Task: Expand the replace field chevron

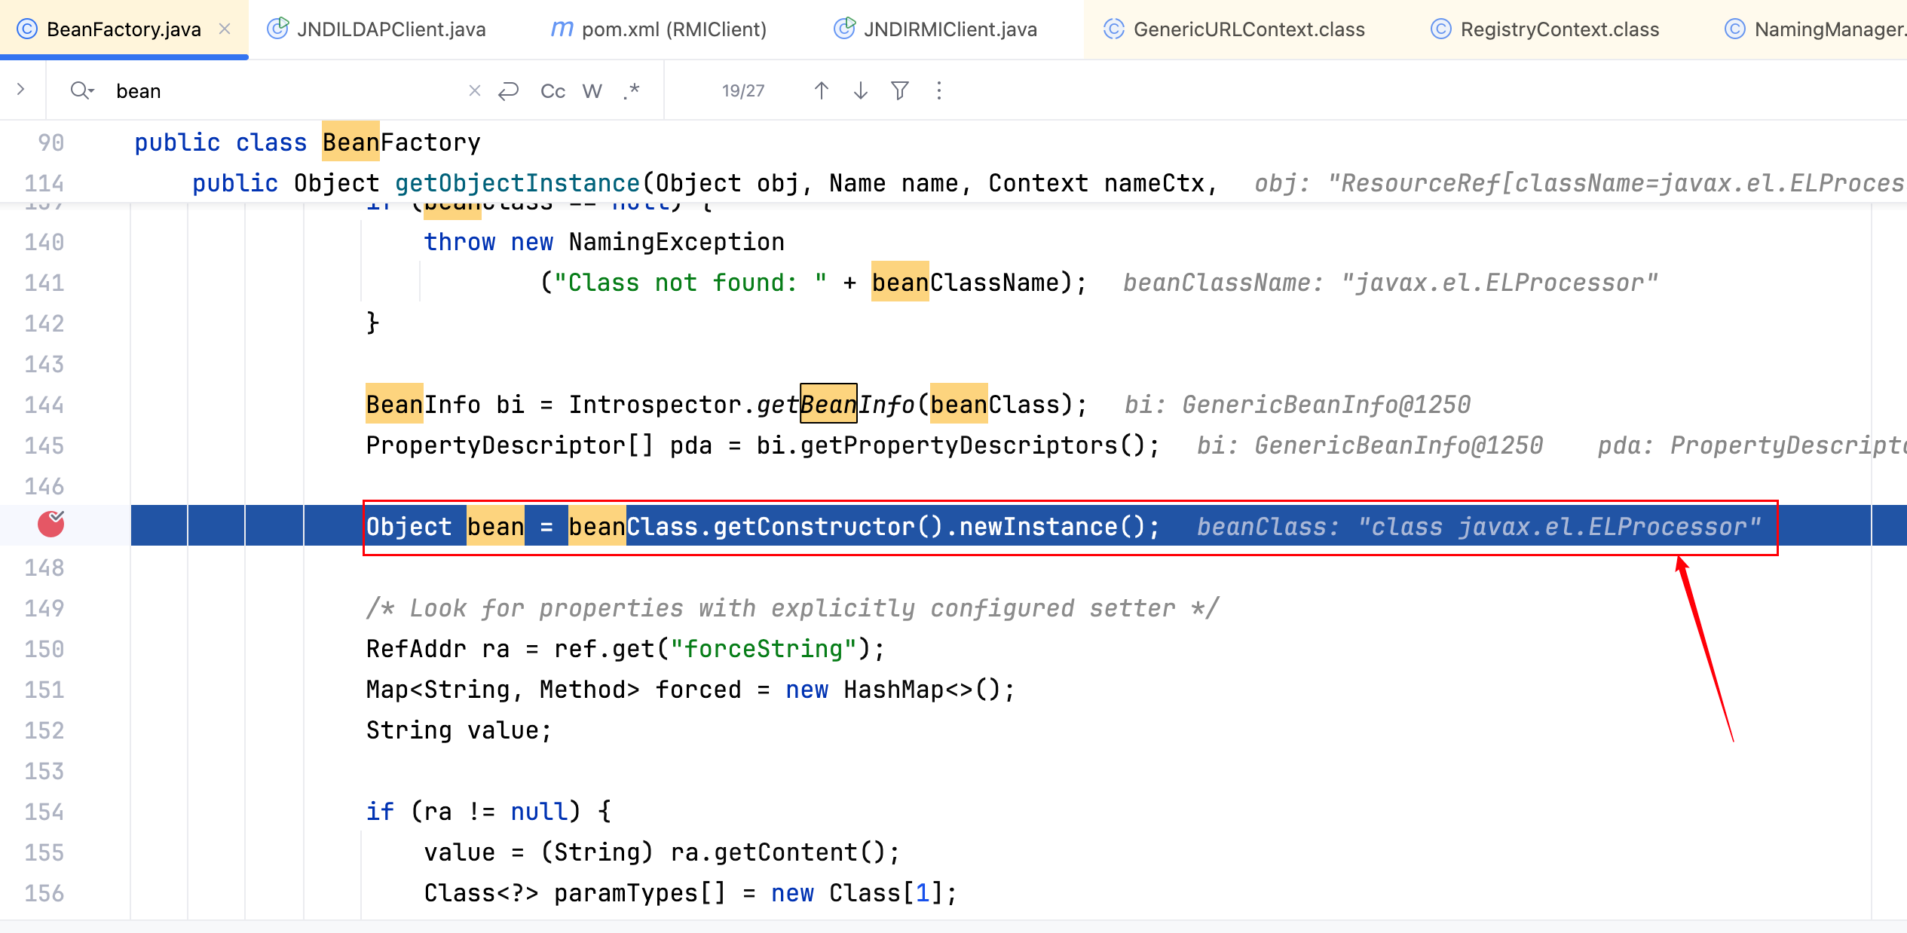Action: [21, 90]
